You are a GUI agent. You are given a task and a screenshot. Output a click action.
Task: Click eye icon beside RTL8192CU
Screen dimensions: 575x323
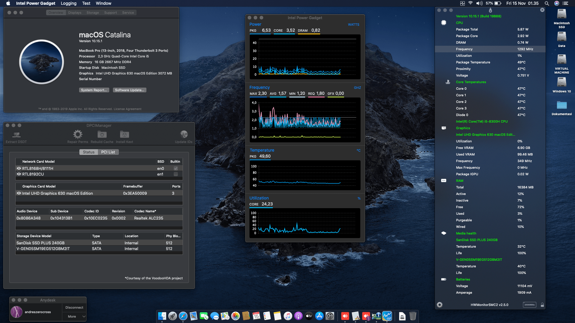point(19,174)
